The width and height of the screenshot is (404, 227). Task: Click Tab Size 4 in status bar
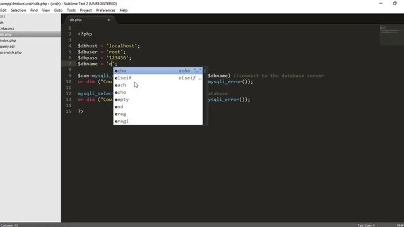coord(366,225)
